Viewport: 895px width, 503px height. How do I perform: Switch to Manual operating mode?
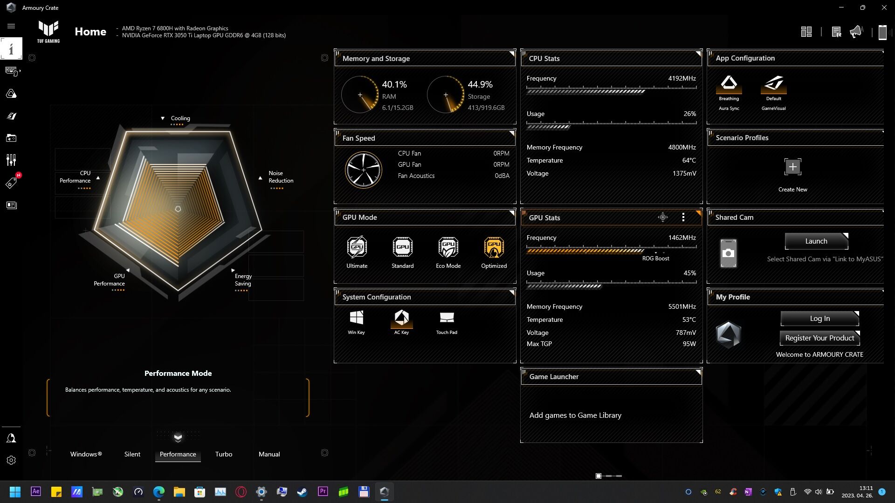tap(269, 454)
